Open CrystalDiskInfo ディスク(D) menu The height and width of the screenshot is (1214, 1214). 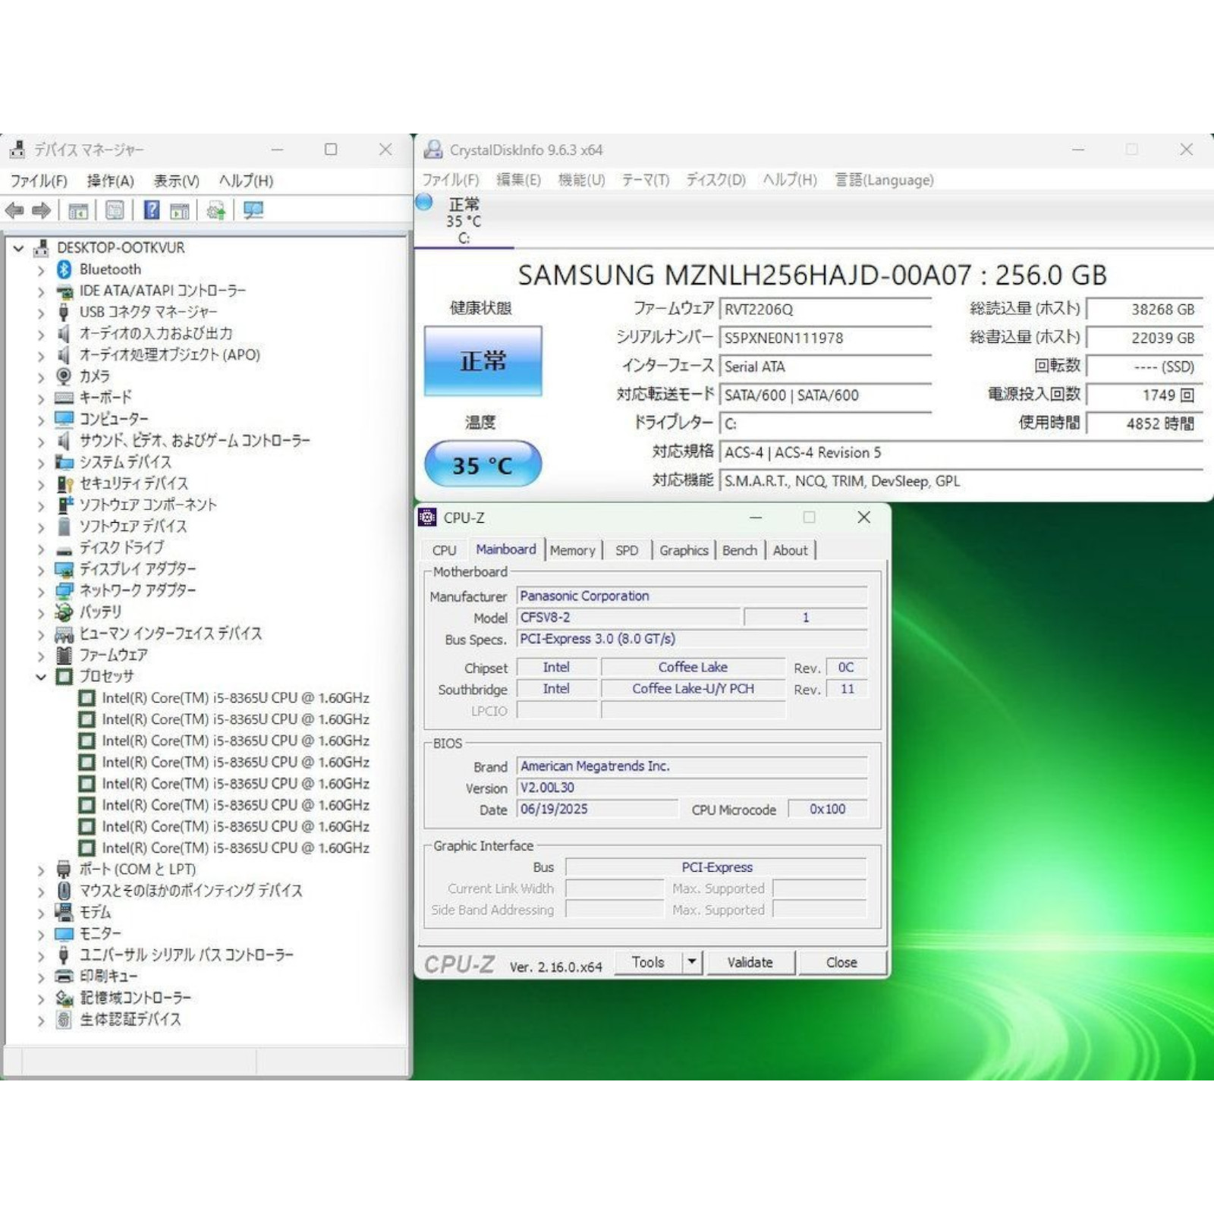pos(716,180)
